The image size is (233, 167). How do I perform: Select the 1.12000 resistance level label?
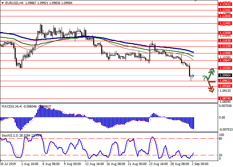click(x=225, y=33)
